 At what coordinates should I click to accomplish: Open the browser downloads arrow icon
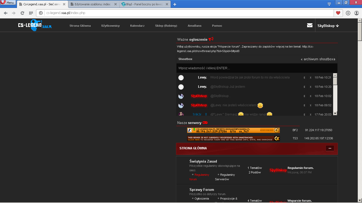[348, 13]
